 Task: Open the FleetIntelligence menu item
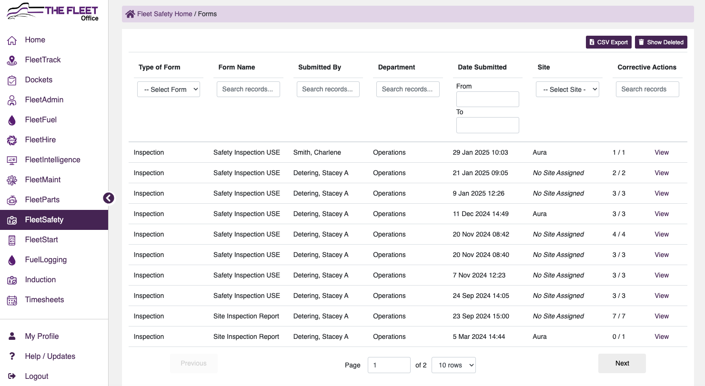point(54,160)
